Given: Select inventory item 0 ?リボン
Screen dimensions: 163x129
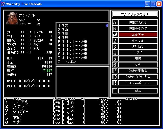Looking at the screenshot, I should tap(83, 62).
